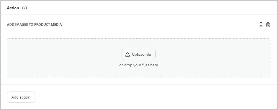
Task: Click the ADD IMAGES TO PRODUCT MEDIA title
Action: pos(34,25)
